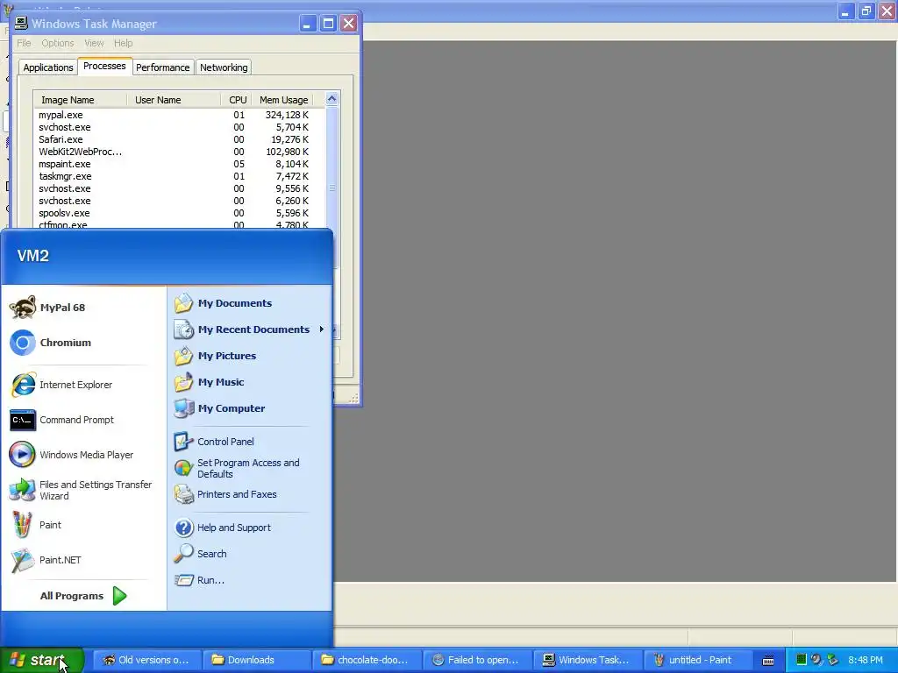This screenshot has width=898, height=673.
Task: Switch to Failed to open... taskbar window
Action: 478,660
